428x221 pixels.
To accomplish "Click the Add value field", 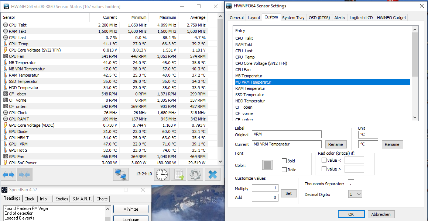I will tap(265, 197).
